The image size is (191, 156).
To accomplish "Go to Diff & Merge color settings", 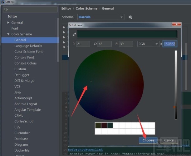I will [24, 81].
